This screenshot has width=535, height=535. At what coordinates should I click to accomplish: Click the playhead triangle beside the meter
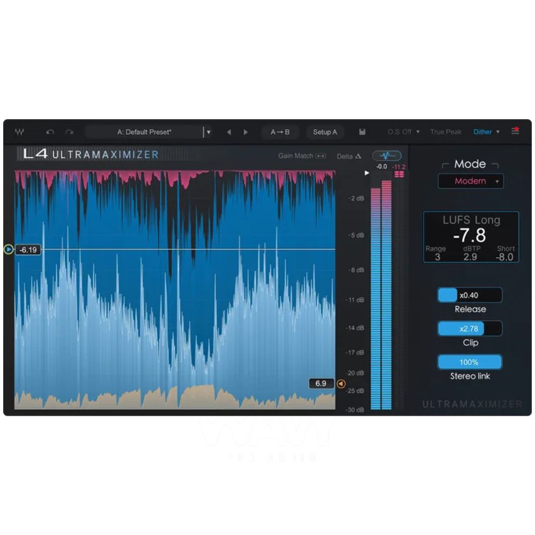click(366, 172)
